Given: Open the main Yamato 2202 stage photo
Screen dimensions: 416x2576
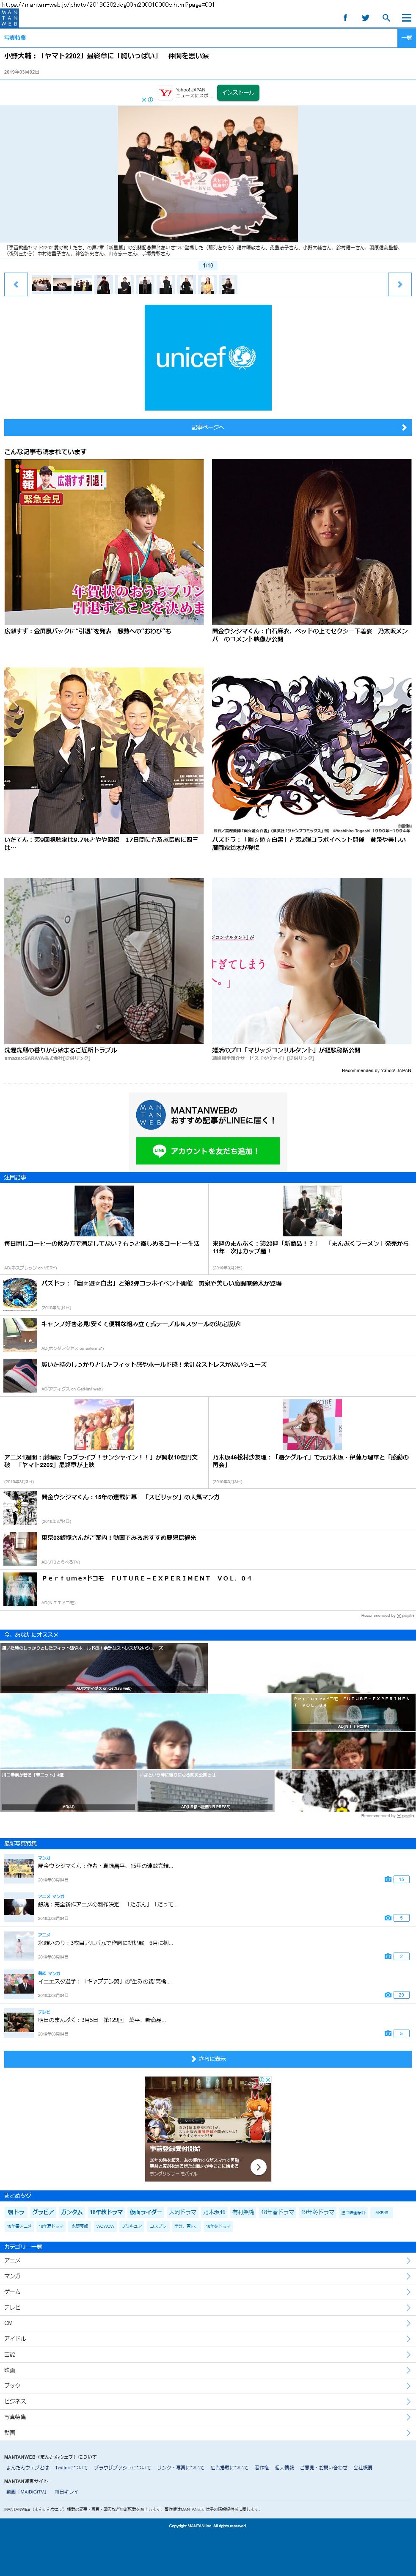Looking at the screenshot, I should [x=208, y=174].
